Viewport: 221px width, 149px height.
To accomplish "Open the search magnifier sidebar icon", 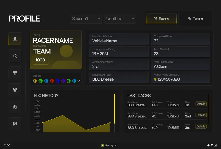I will click(x=15, y=56).
